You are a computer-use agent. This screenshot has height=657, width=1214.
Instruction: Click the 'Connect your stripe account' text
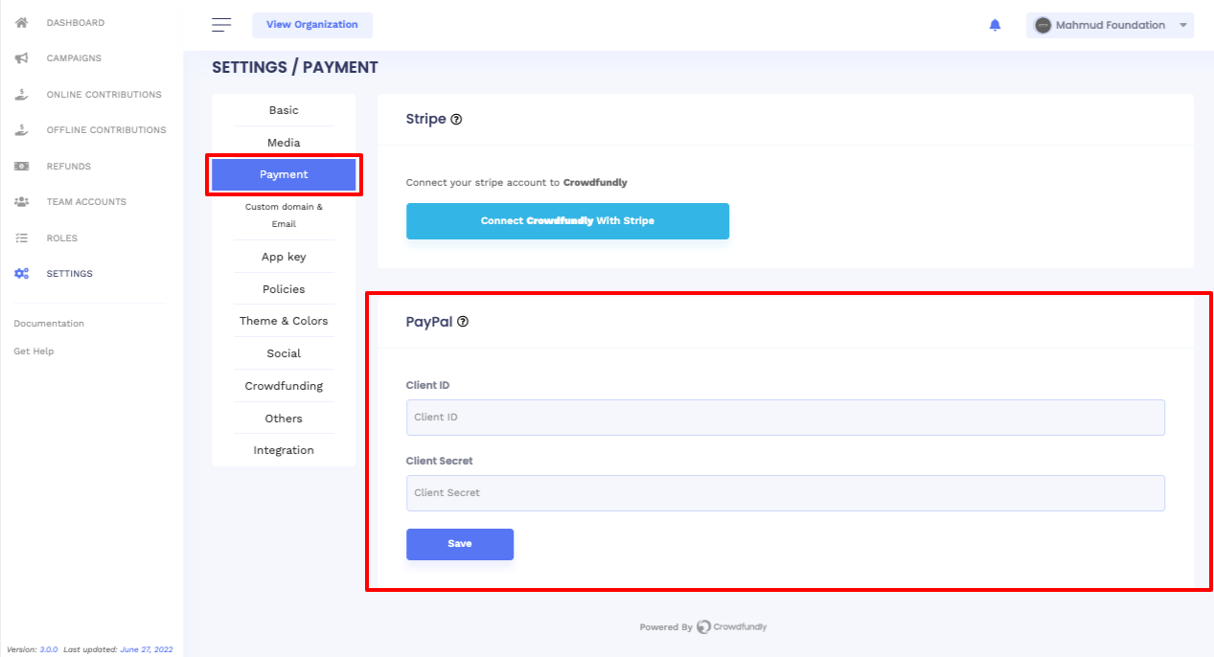pos(516,182)
